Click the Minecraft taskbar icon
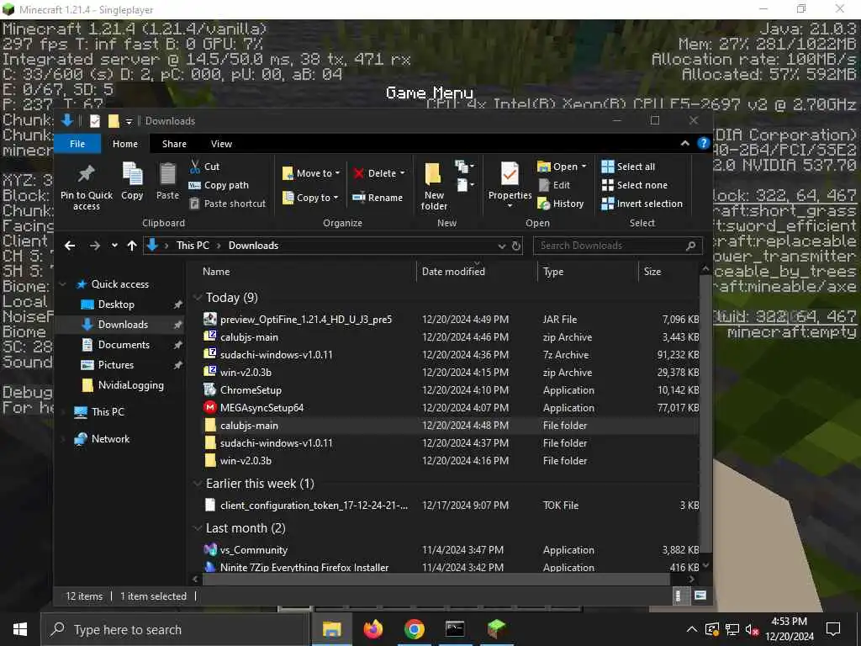This screenshot has width=861, height=646. click(496, 629)
